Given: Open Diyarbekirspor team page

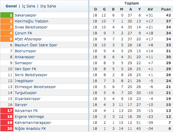Looking at the screenshot, I should point(28,99).
